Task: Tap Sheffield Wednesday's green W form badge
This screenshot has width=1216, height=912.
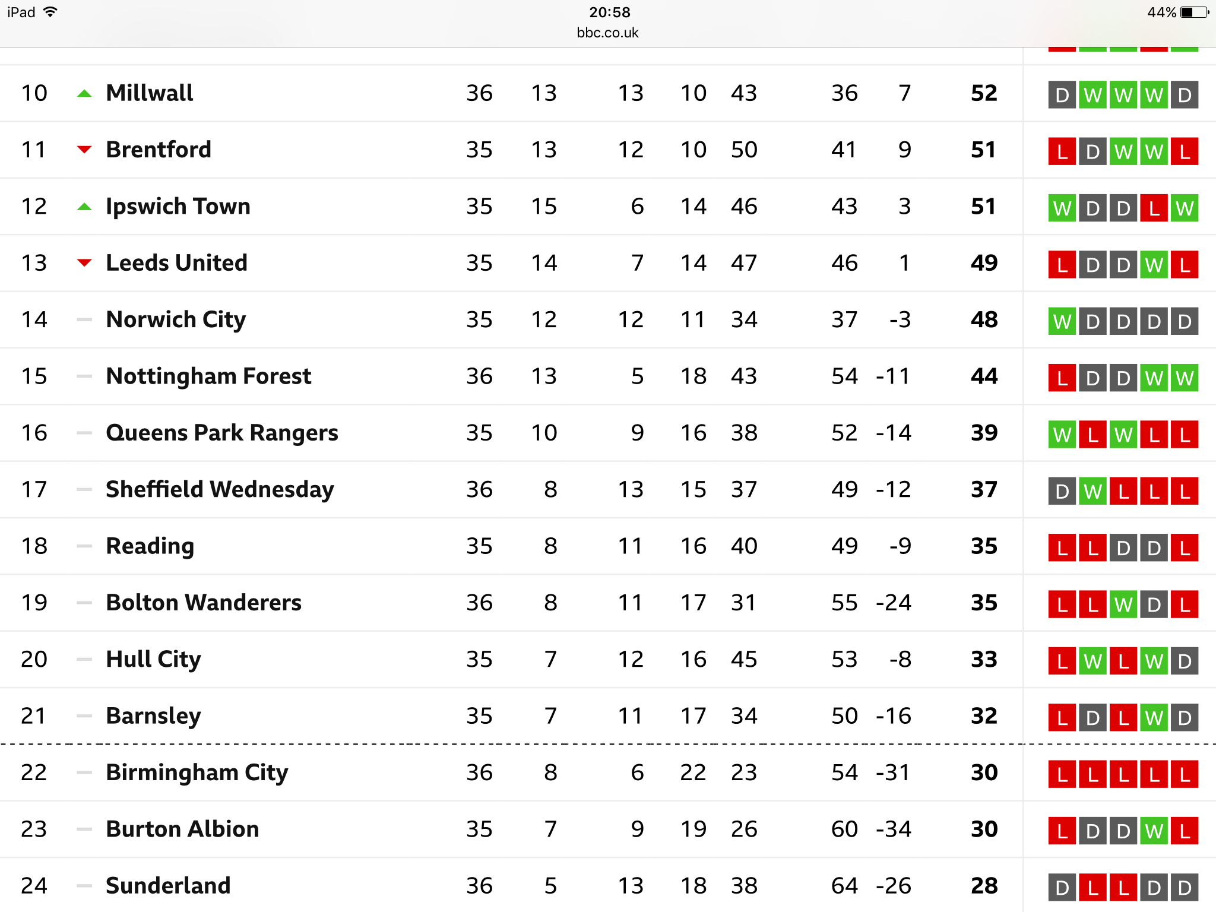Action: click(1092, 491)
